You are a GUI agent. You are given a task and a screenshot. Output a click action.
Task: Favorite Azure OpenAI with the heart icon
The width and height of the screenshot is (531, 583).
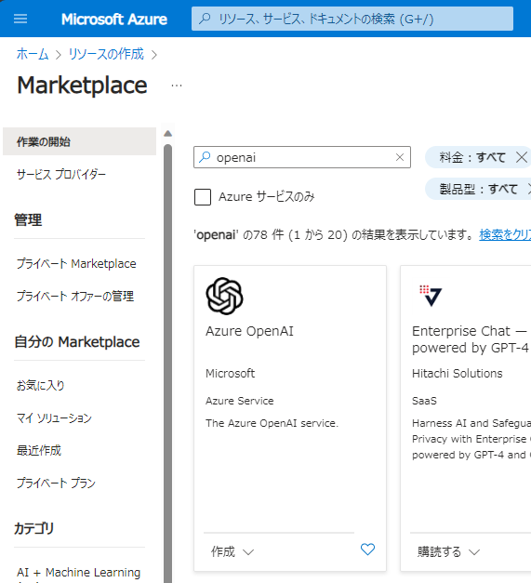pyautogui.click(x=367, y=550)
